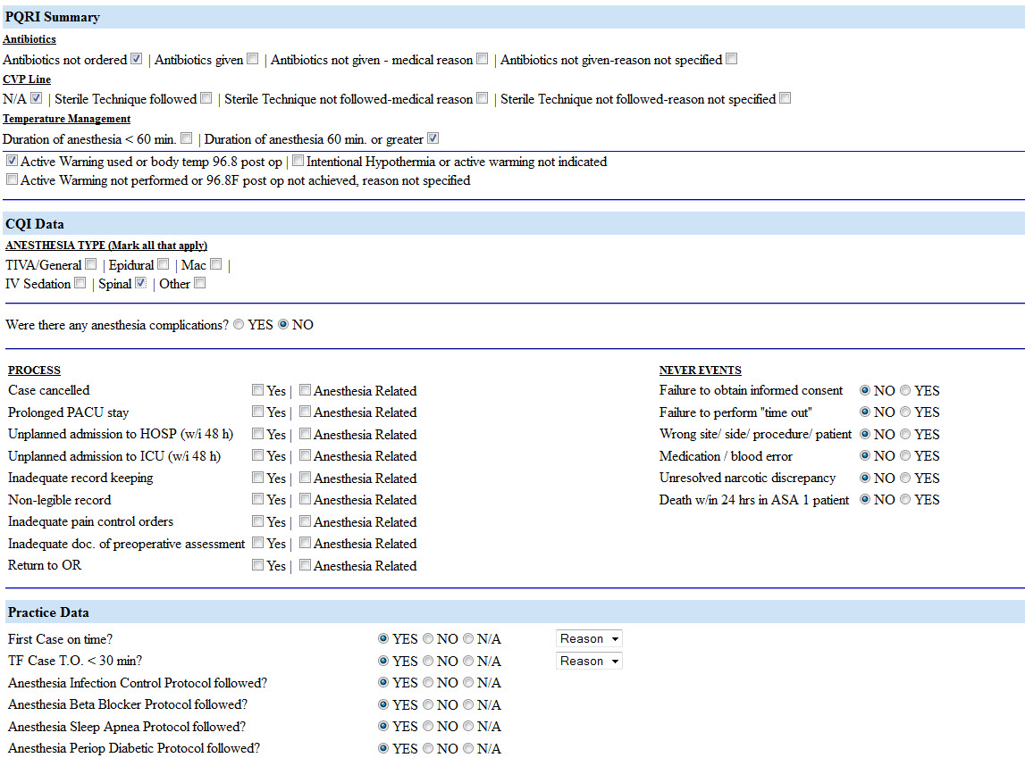Select YES for Wrong site/ side/ procedure/ patient
This screenshot has width=1025, height=766.
point(905,434)
